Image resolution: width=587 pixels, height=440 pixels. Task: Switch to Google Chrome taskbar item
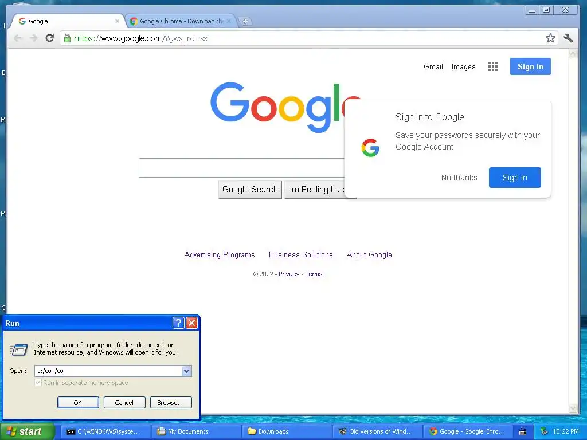click(468, 431)
